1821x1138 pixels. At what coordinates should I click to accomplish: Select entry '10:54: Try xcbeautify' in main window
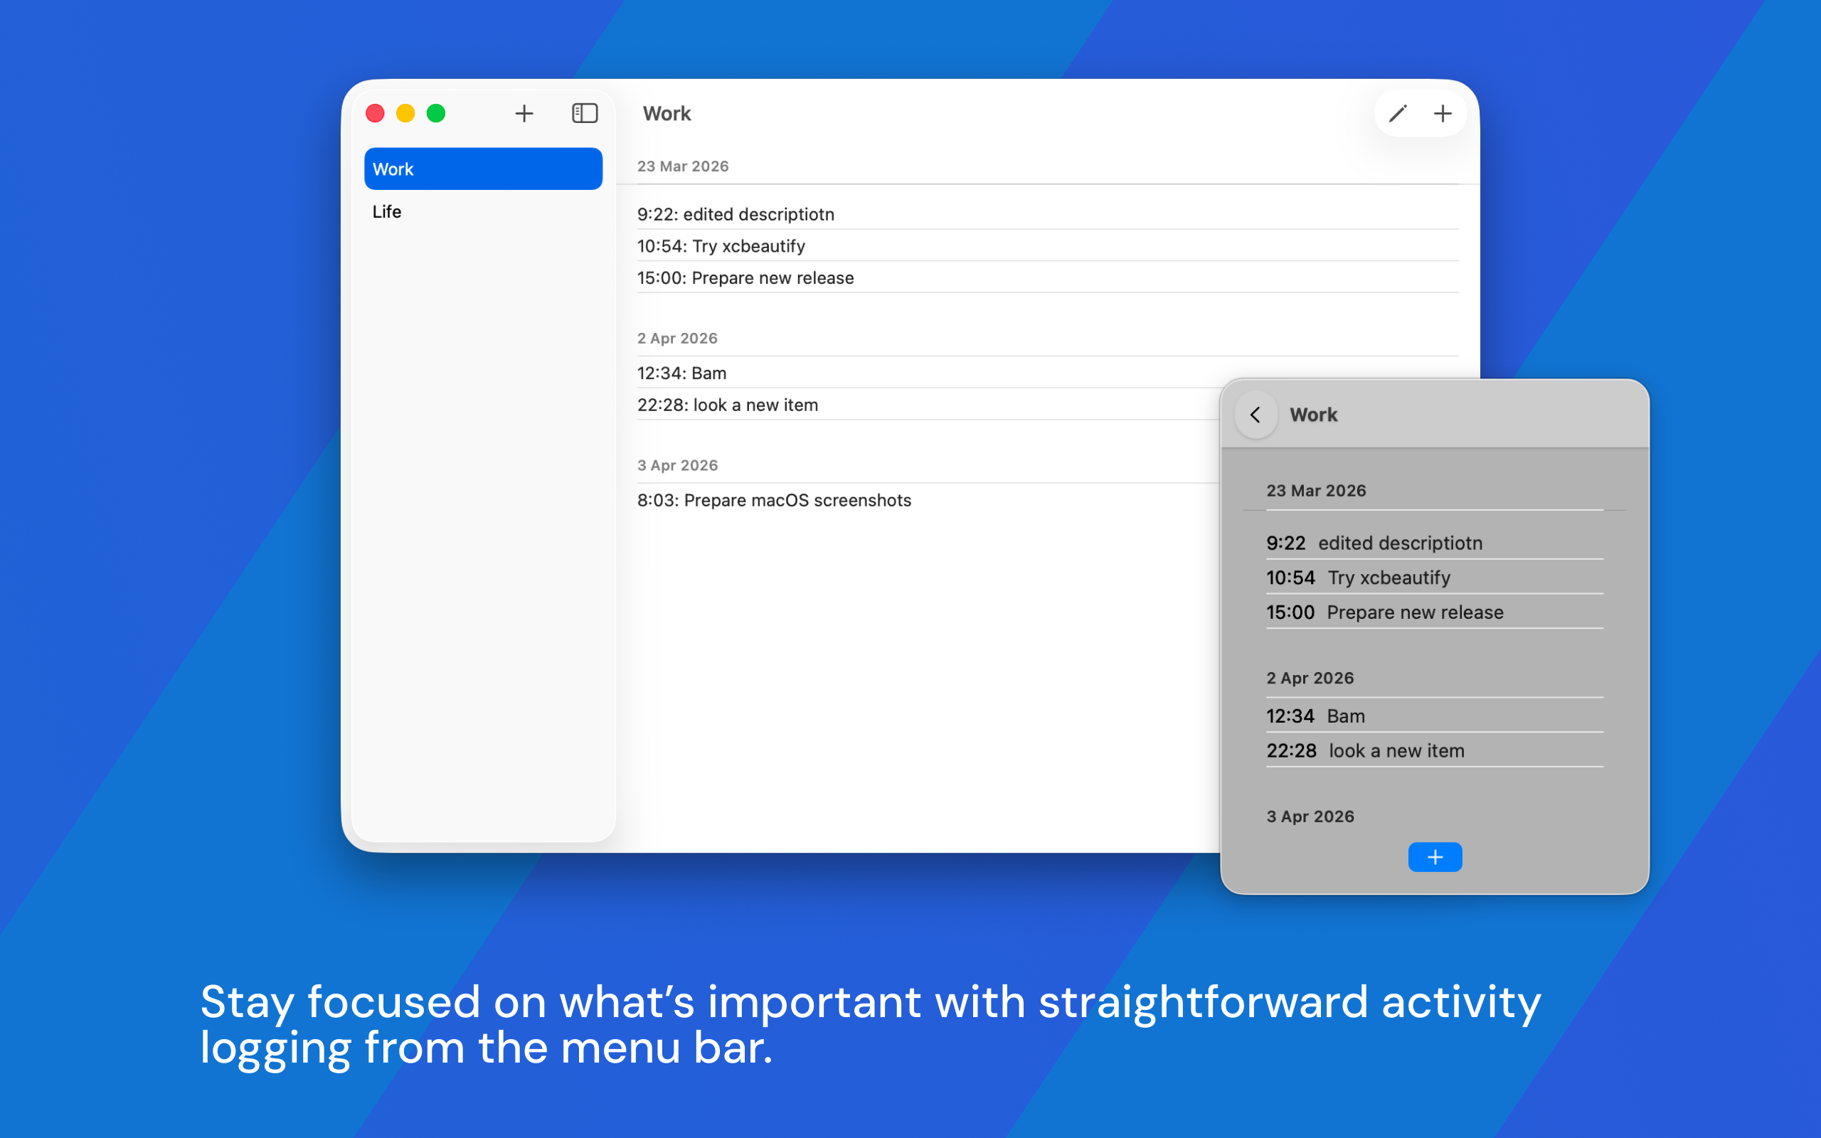[x=1048, y=246]
